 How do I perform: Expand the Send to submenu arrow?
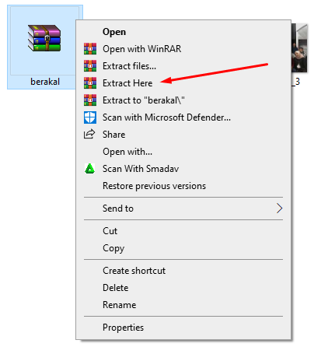[279, 209]
